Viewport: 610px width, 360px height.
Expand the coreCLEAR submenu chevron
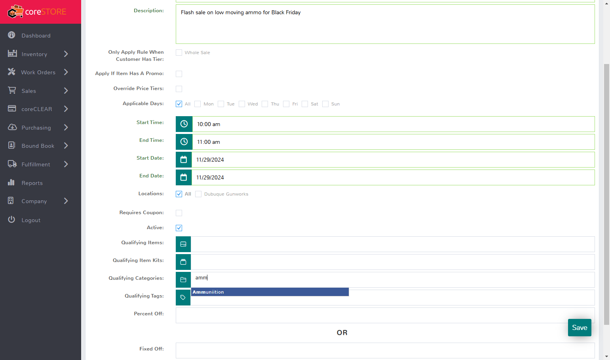(66, 109)
